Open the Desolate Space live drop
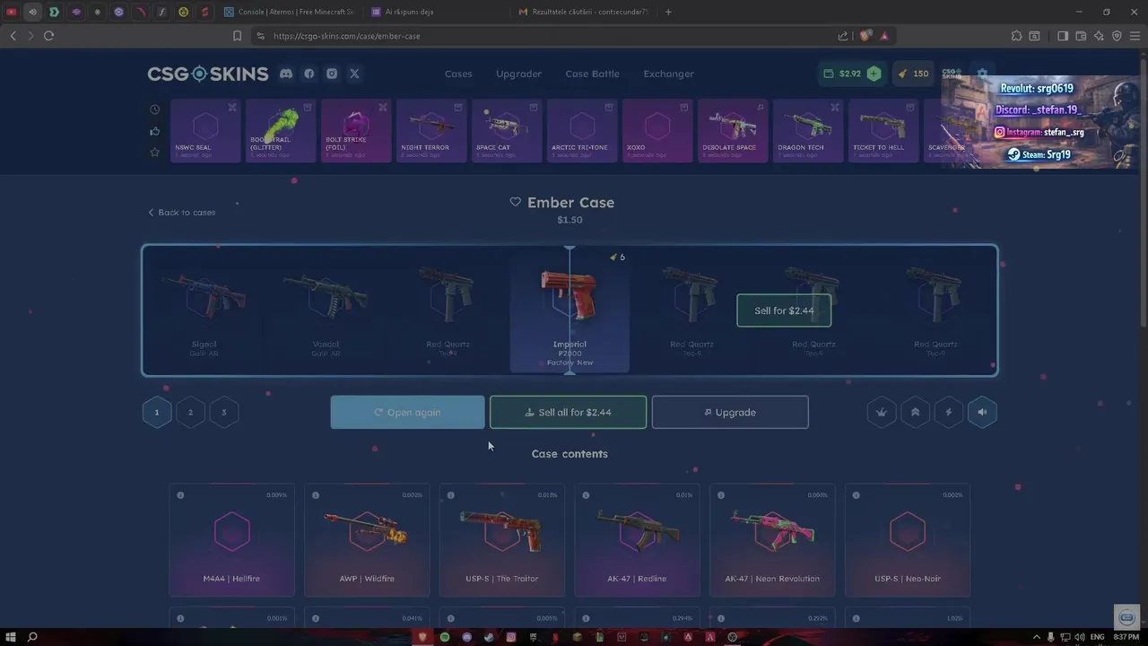This screenshot has width=1148, height=646. pyautogui.click(x=733, y=131)
